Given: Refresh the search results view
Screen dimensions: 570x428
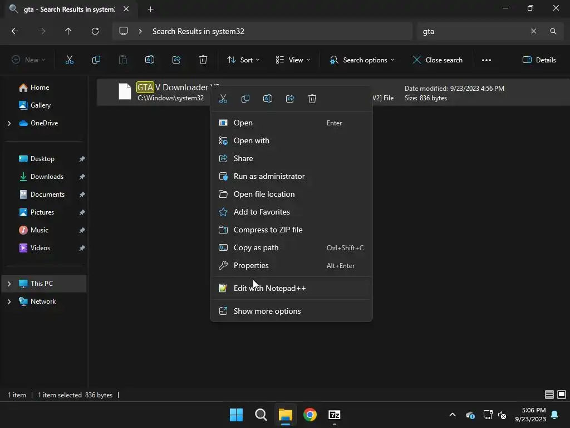Looking at the screenshot, I should (95, 31).
